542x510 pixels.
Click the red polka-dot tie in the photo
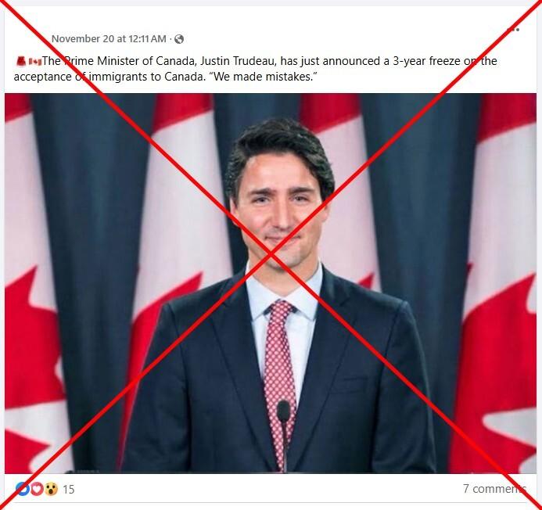point(280,380)
